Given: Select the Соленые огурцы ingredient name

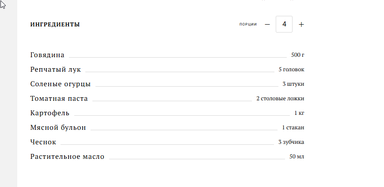Looking at the screenshot, I should pyautogui.click(x=61, y=84).
